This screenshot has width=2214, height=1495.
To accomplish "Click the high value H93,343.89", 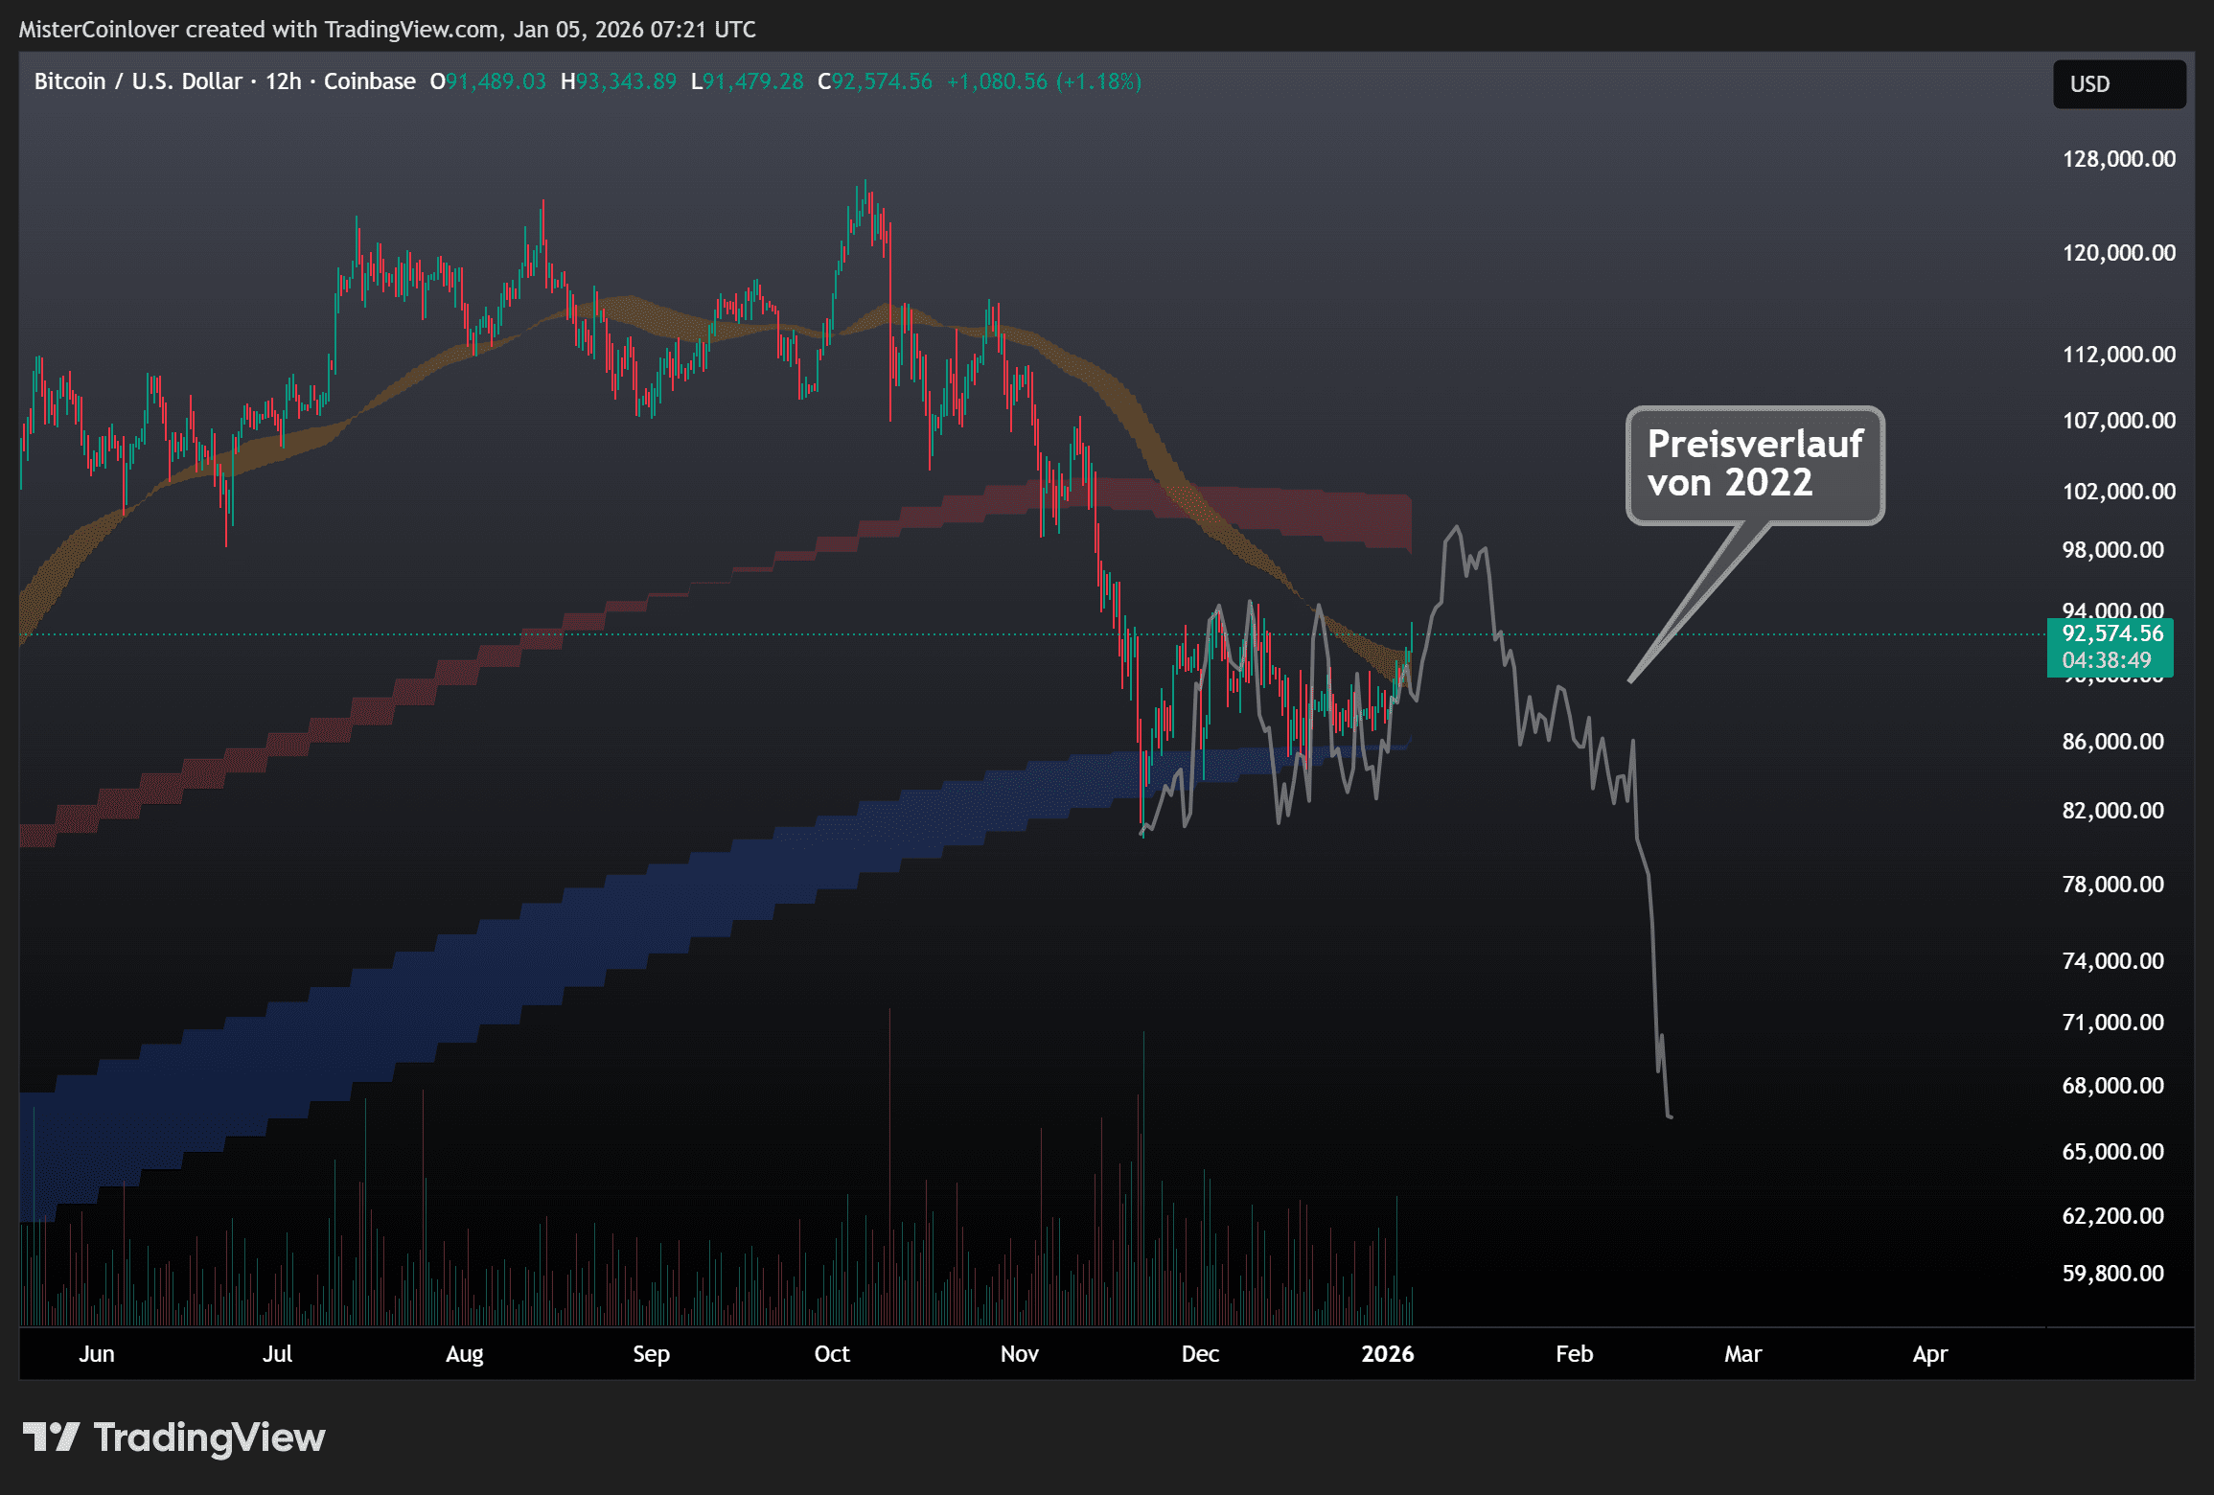I will point(618,81).
